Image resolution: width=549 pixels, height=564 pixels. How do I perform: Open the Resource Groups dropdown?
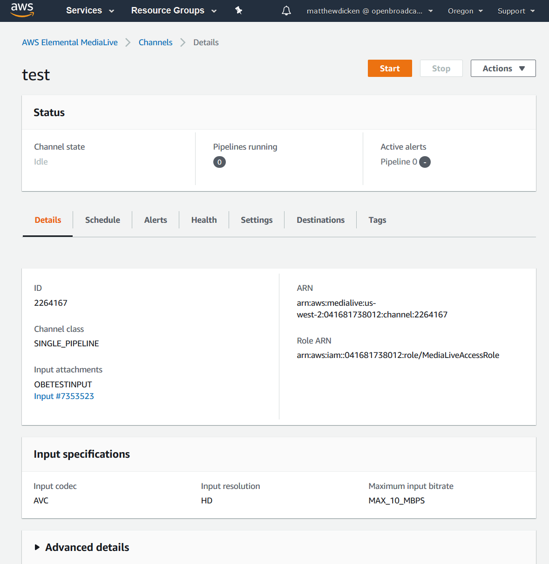click(174, 11)
